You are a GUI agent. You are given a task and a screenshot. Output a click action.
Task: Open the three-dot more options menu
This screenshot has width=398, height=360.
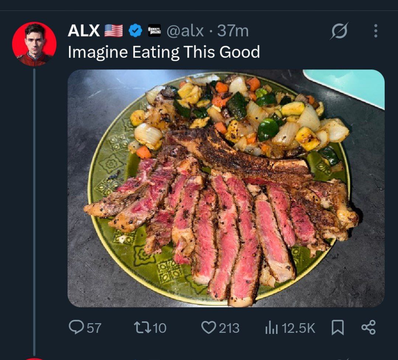click(376, 31)
